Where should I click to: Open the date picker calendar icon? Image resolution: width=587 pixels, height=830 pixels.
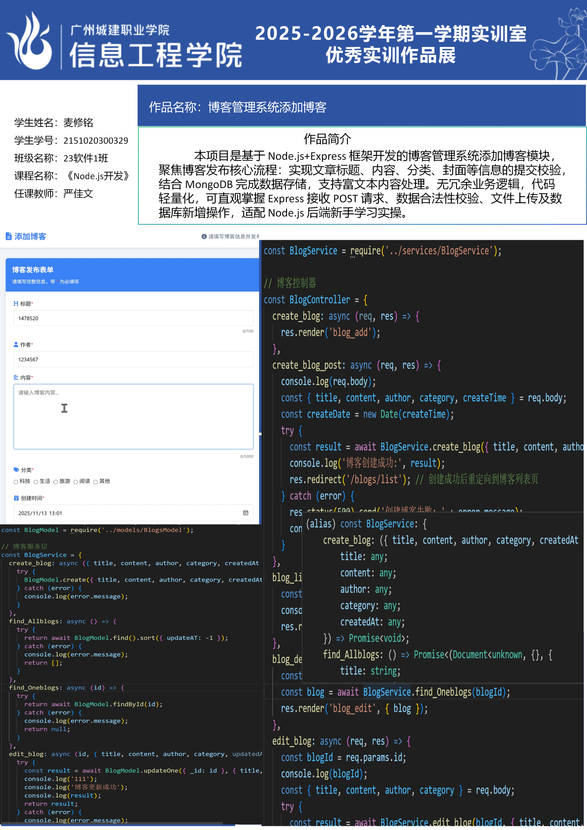pos(245,513)
